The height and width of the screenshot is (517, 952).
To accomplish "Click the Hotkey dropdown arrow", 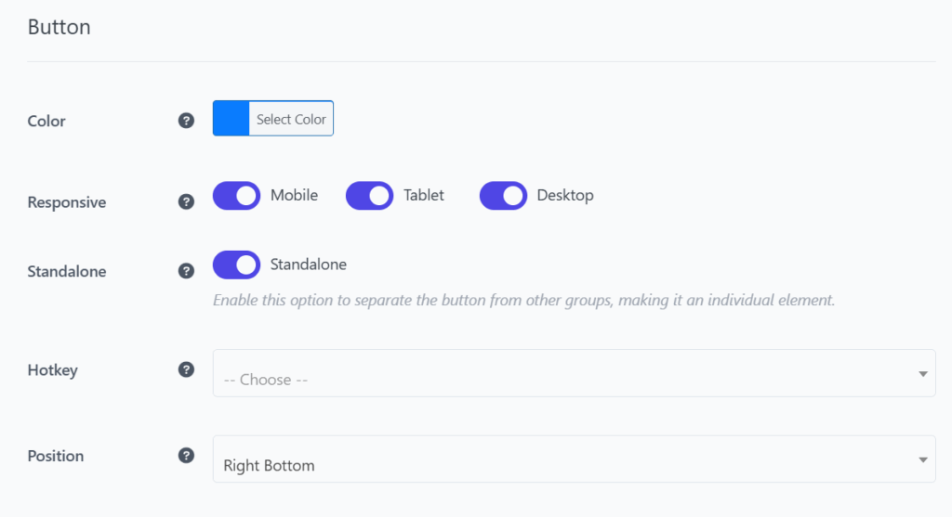I will [923, 374].
